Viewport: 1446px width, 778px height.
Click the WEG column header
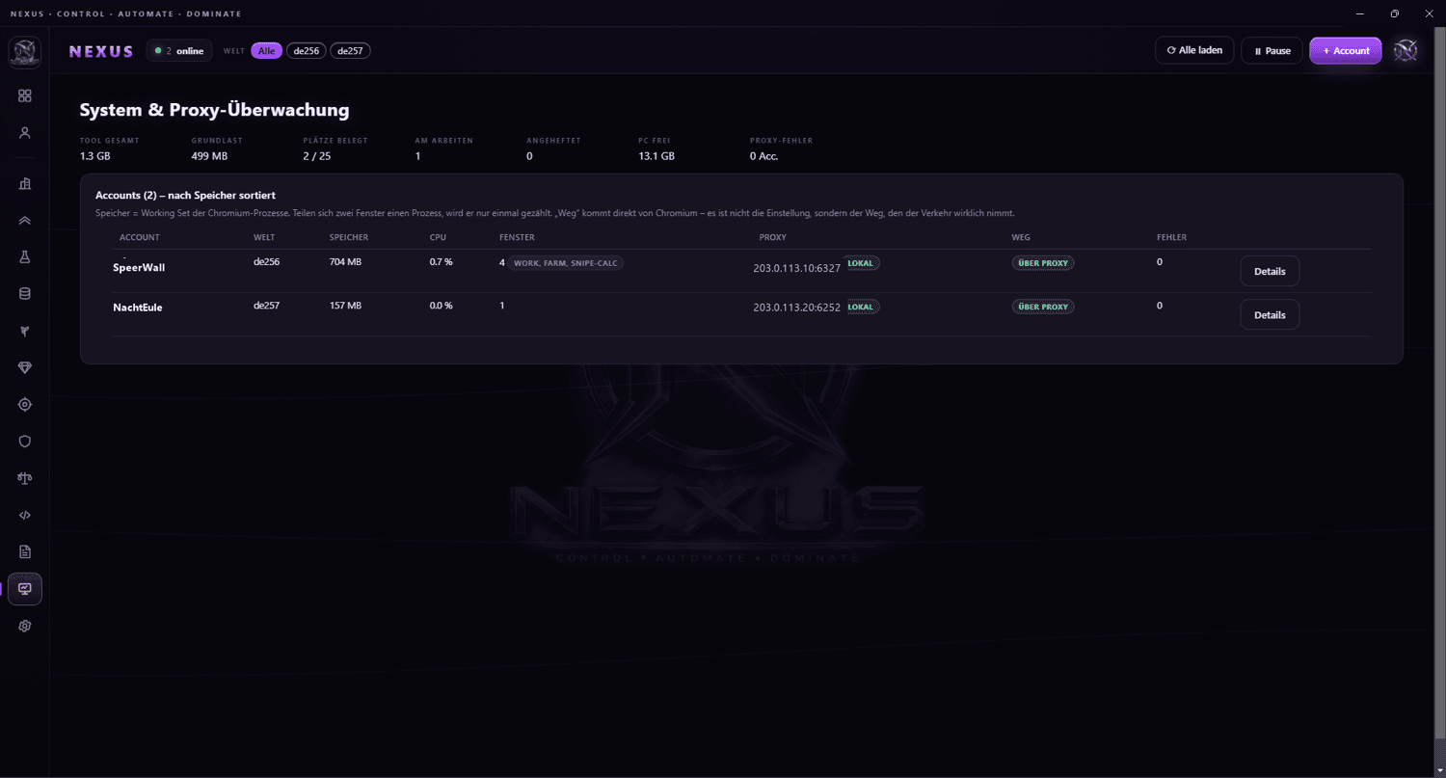pyautogui.click(x=1021, y=237)
